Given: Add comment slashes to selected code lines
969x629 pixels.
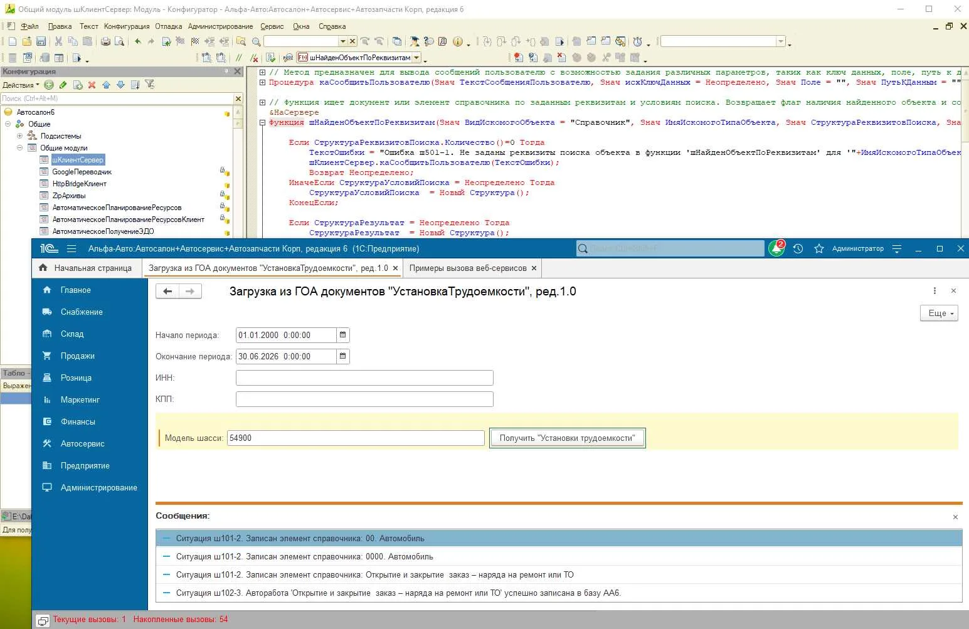Looking at the screenshot, I should point(238,58).
